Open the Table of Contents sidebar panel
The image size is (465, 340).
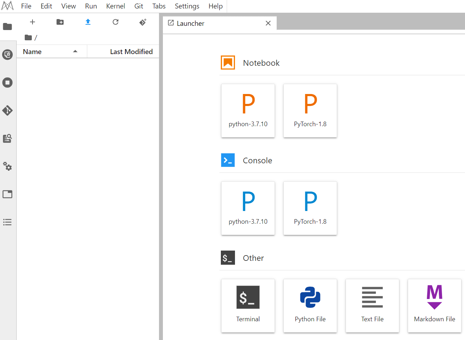[x=7, y=222]
